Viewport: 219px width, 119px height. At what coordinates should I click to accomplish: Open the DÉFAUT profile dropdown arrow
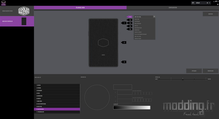click(209, 3)
